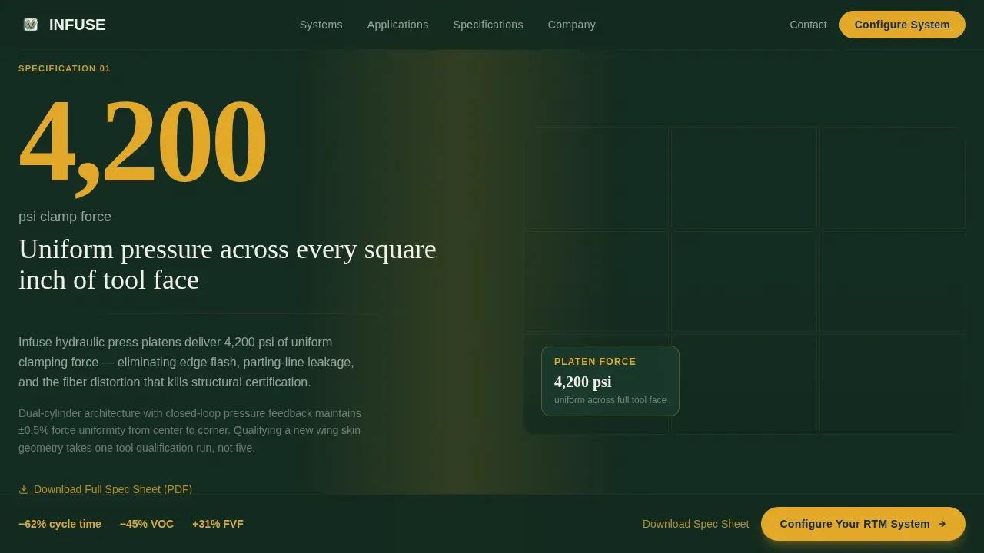Click the Infuse logo icon
This screenshot has height=553, width=984.
(31, 25)
